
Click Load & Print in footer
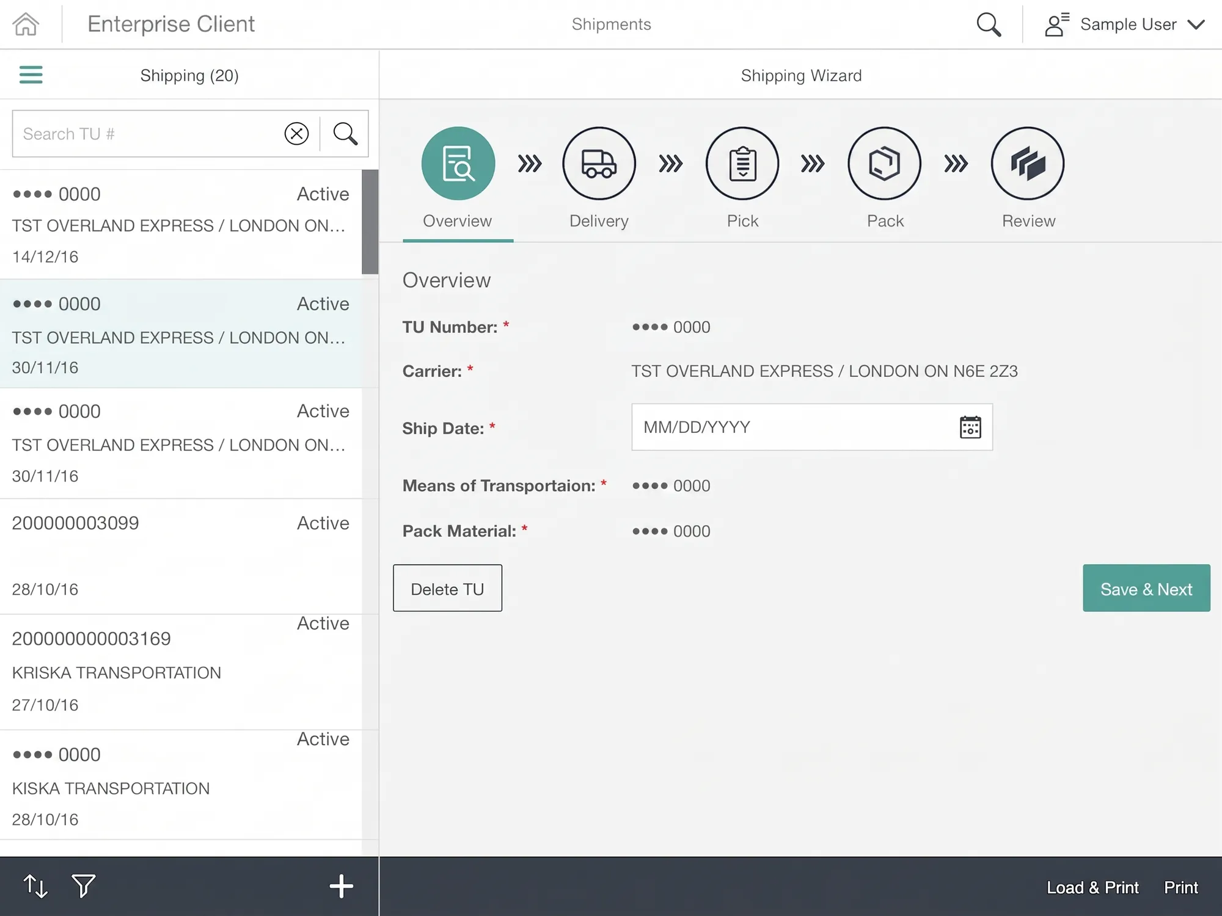point(1092,887)
